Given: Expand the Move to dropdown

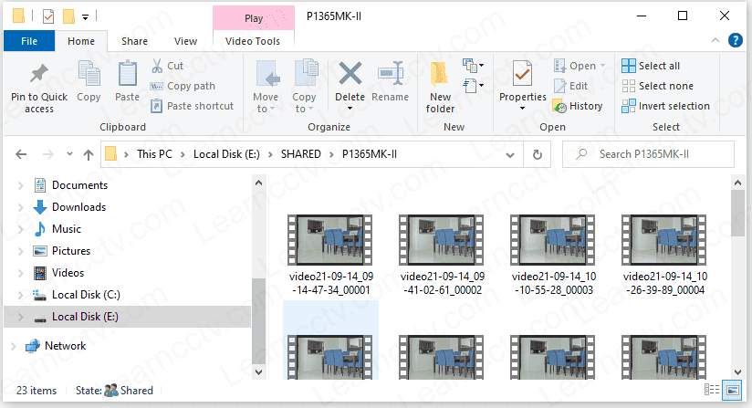Looking at the screenshot, I should (266, 109).
